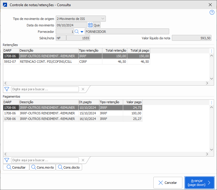The image size is (217, 190).
Task: Select the 5952-07 PIS/COFINS/CSLL retention row
Action: [76, 62]
